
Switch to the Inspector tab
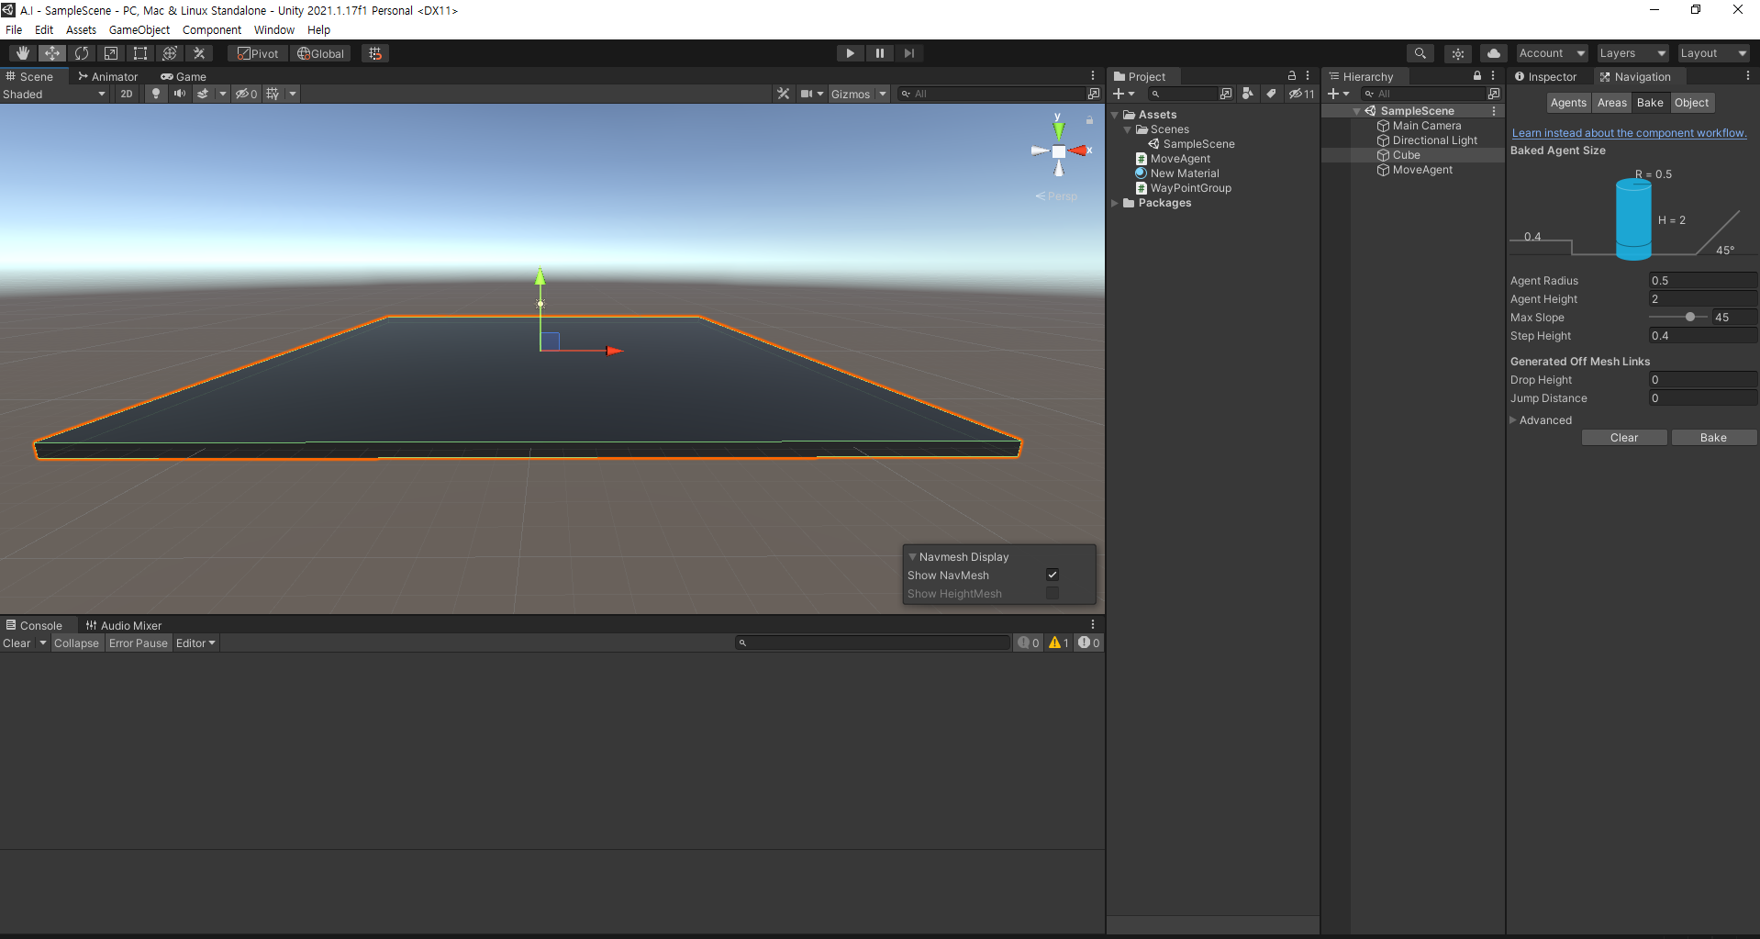pyautogui.click(x=1546, y=77)
